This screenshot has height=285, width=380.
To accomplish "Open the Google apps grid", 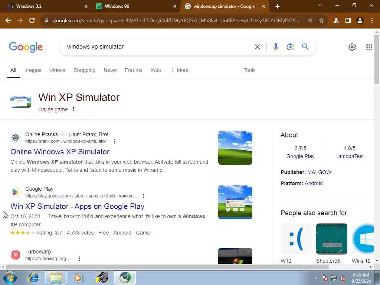I will (369, 47).
